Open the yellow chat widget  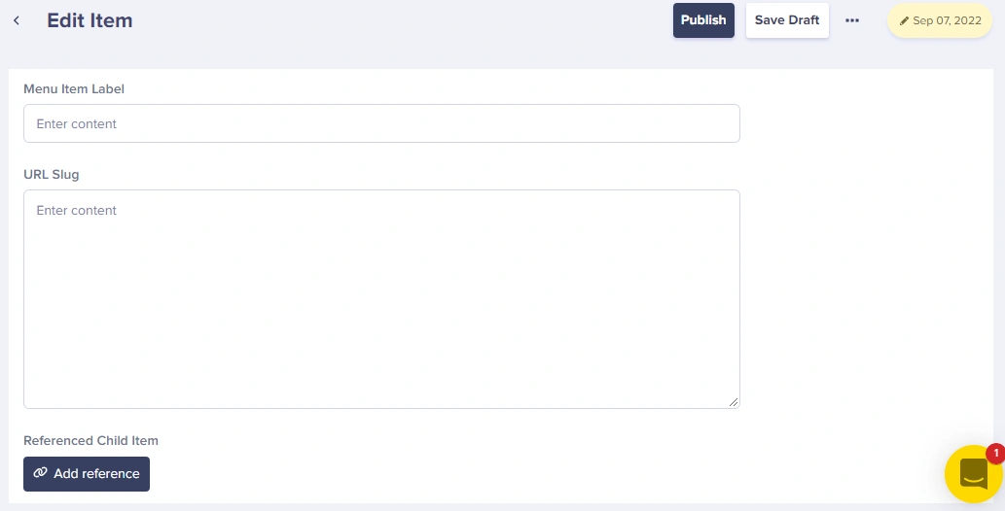[x=973, y=474]
